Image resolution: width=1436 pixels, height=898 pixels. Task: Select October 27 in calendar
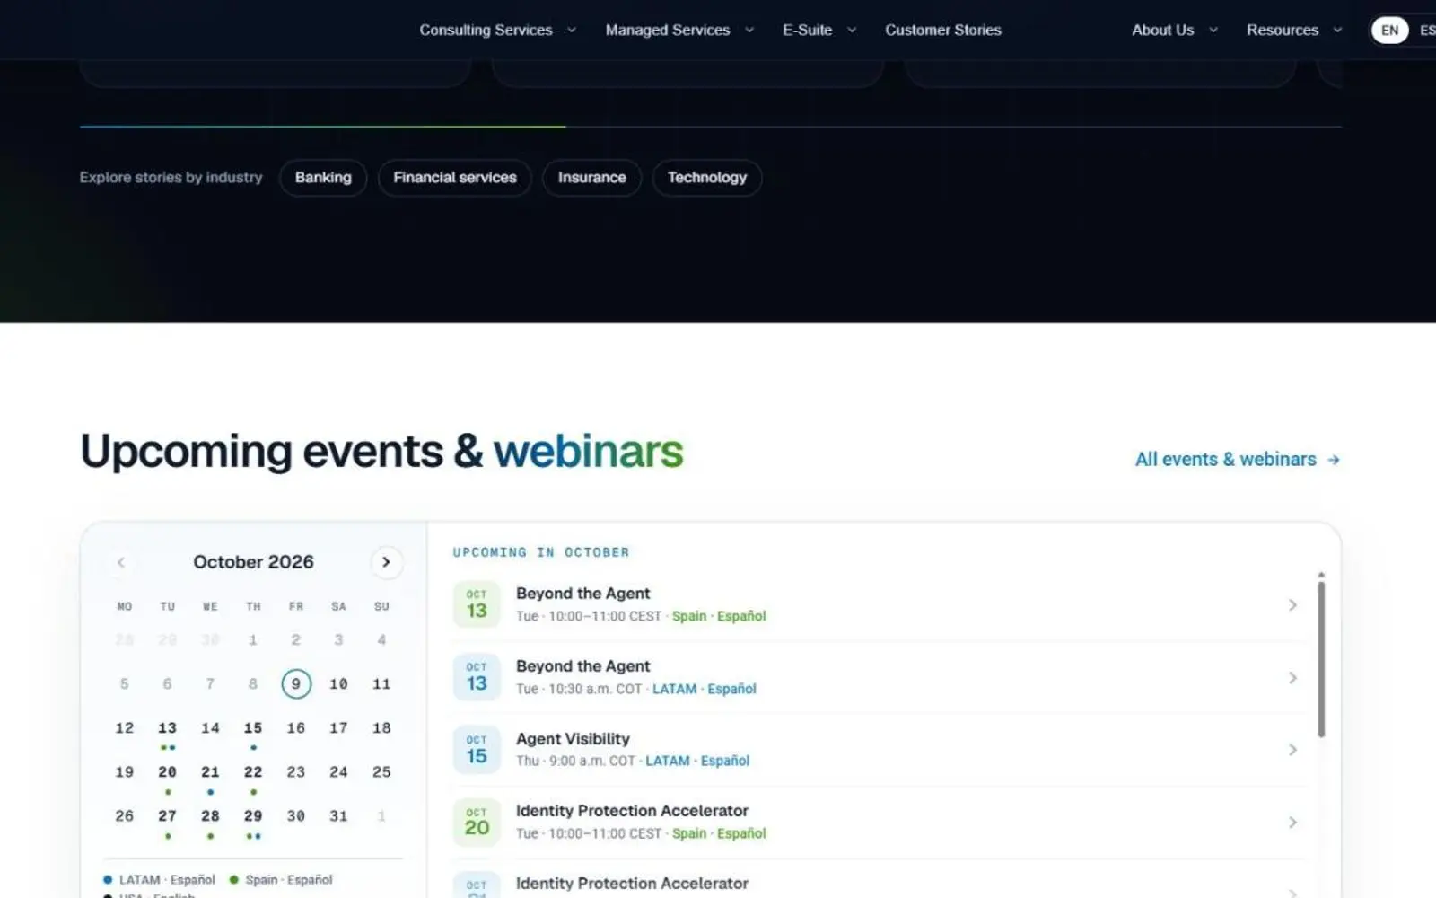[167, 816]
